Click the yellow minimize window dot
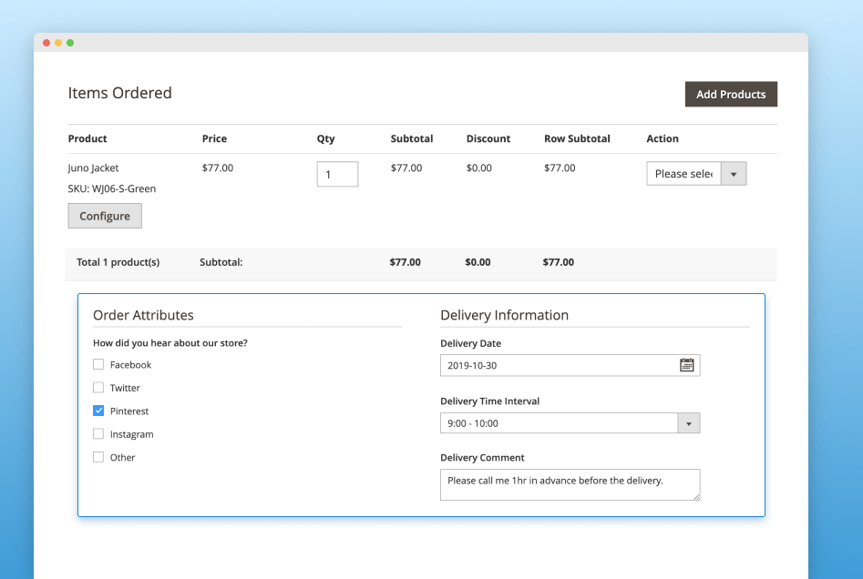The image size is (863, 579). (x=58, y=43)
